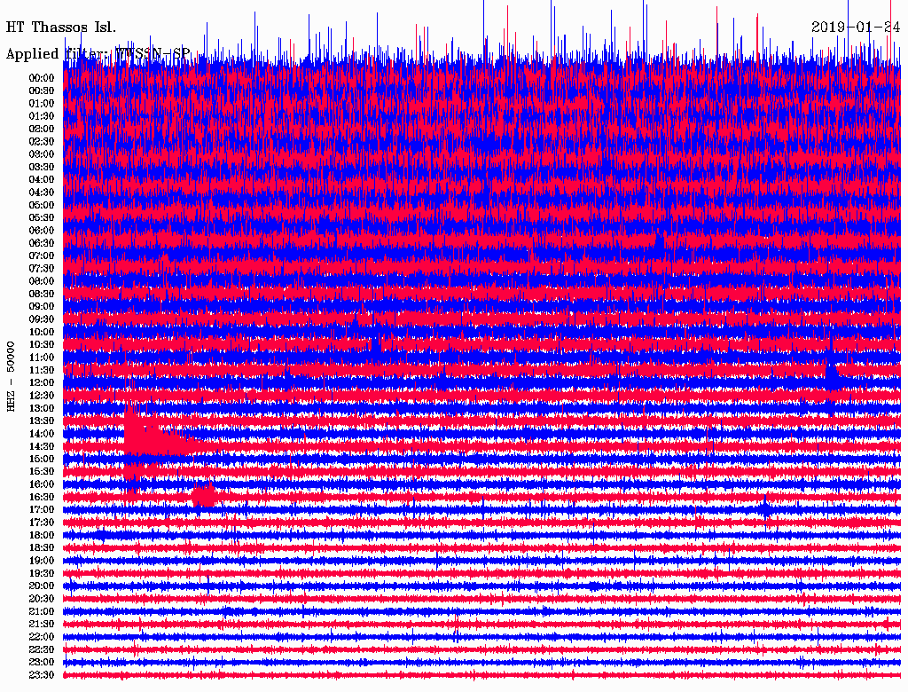This screenshot has width=908, height=692.
Task: Select the 10:00 time label
Action: click(42, 332)
